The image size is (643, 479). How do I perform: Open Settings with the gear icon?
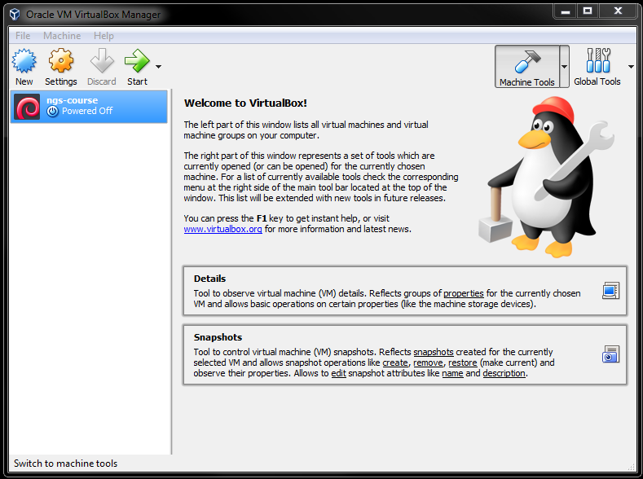tap(60, 60)
